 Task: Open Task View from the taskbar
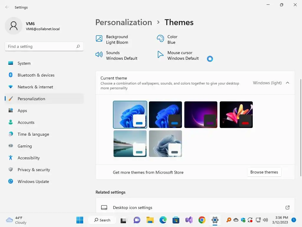click(x=123, y=220)
